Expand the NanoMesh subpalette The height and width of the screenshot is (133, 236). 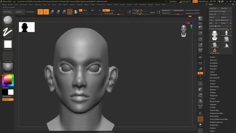214,66
